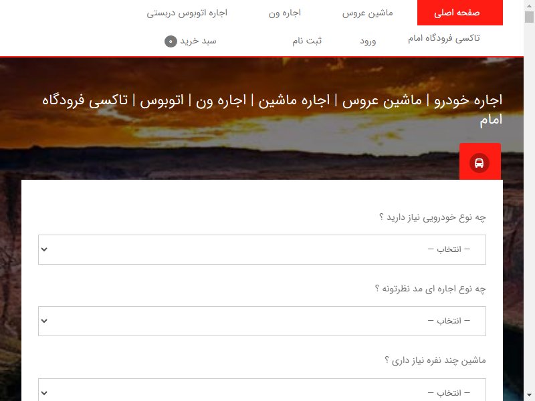Go to ماشین عروس menu item
535x401 pixels.
click(367, 13)
